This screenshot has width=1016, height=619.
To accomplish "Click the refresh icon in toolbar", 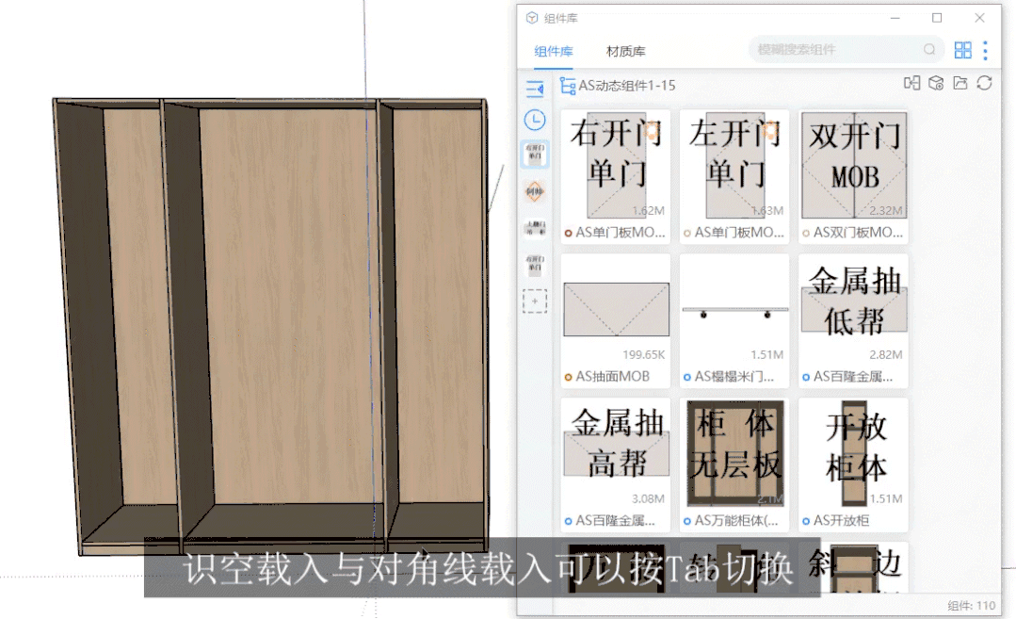I will 984,84.
